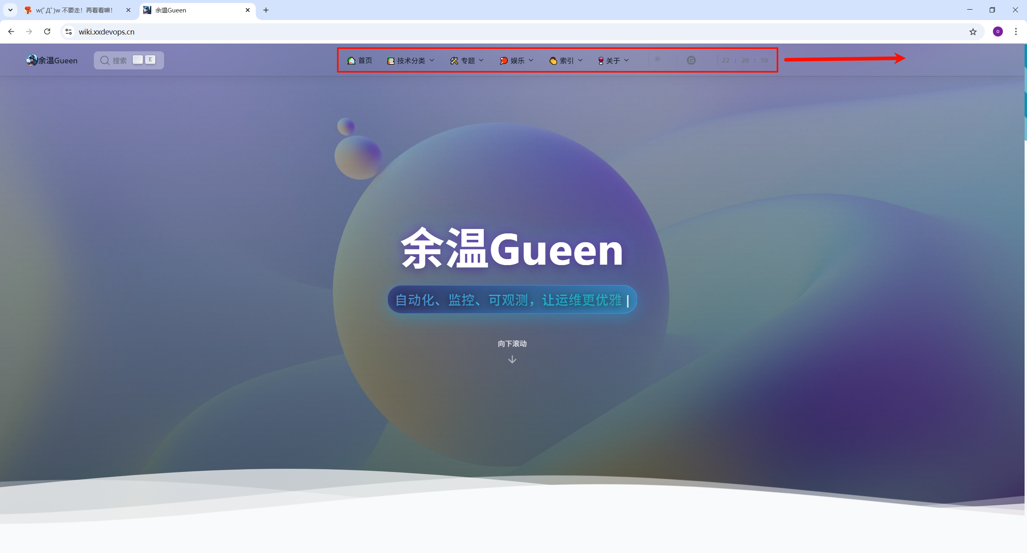Bookmark this page with the star
The width and height of the screenshot is (1027, 553).
pyautogui.click(x=973, y=32)
